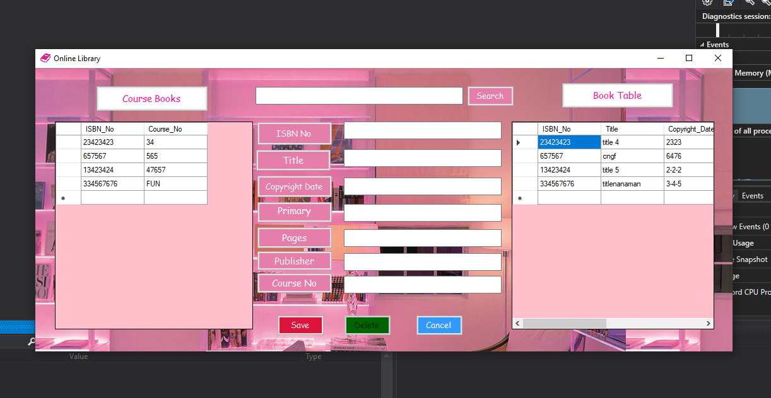Click the Copyright Date input field
Screen dimensions: 771x398
(423, 186)
